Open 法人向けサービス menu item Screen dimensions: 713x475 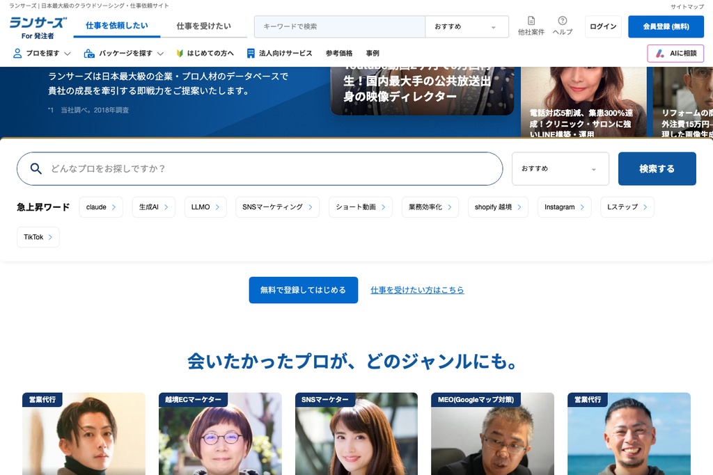click(280, 53)
